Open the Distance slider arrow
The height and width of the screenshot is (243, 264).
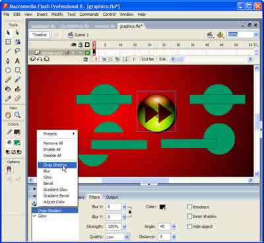[x=174, y=236]
